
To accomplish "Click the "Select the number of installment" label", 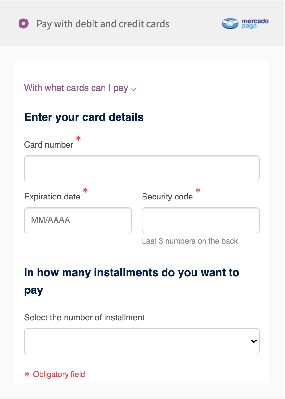I will click(x=84, y=317).
